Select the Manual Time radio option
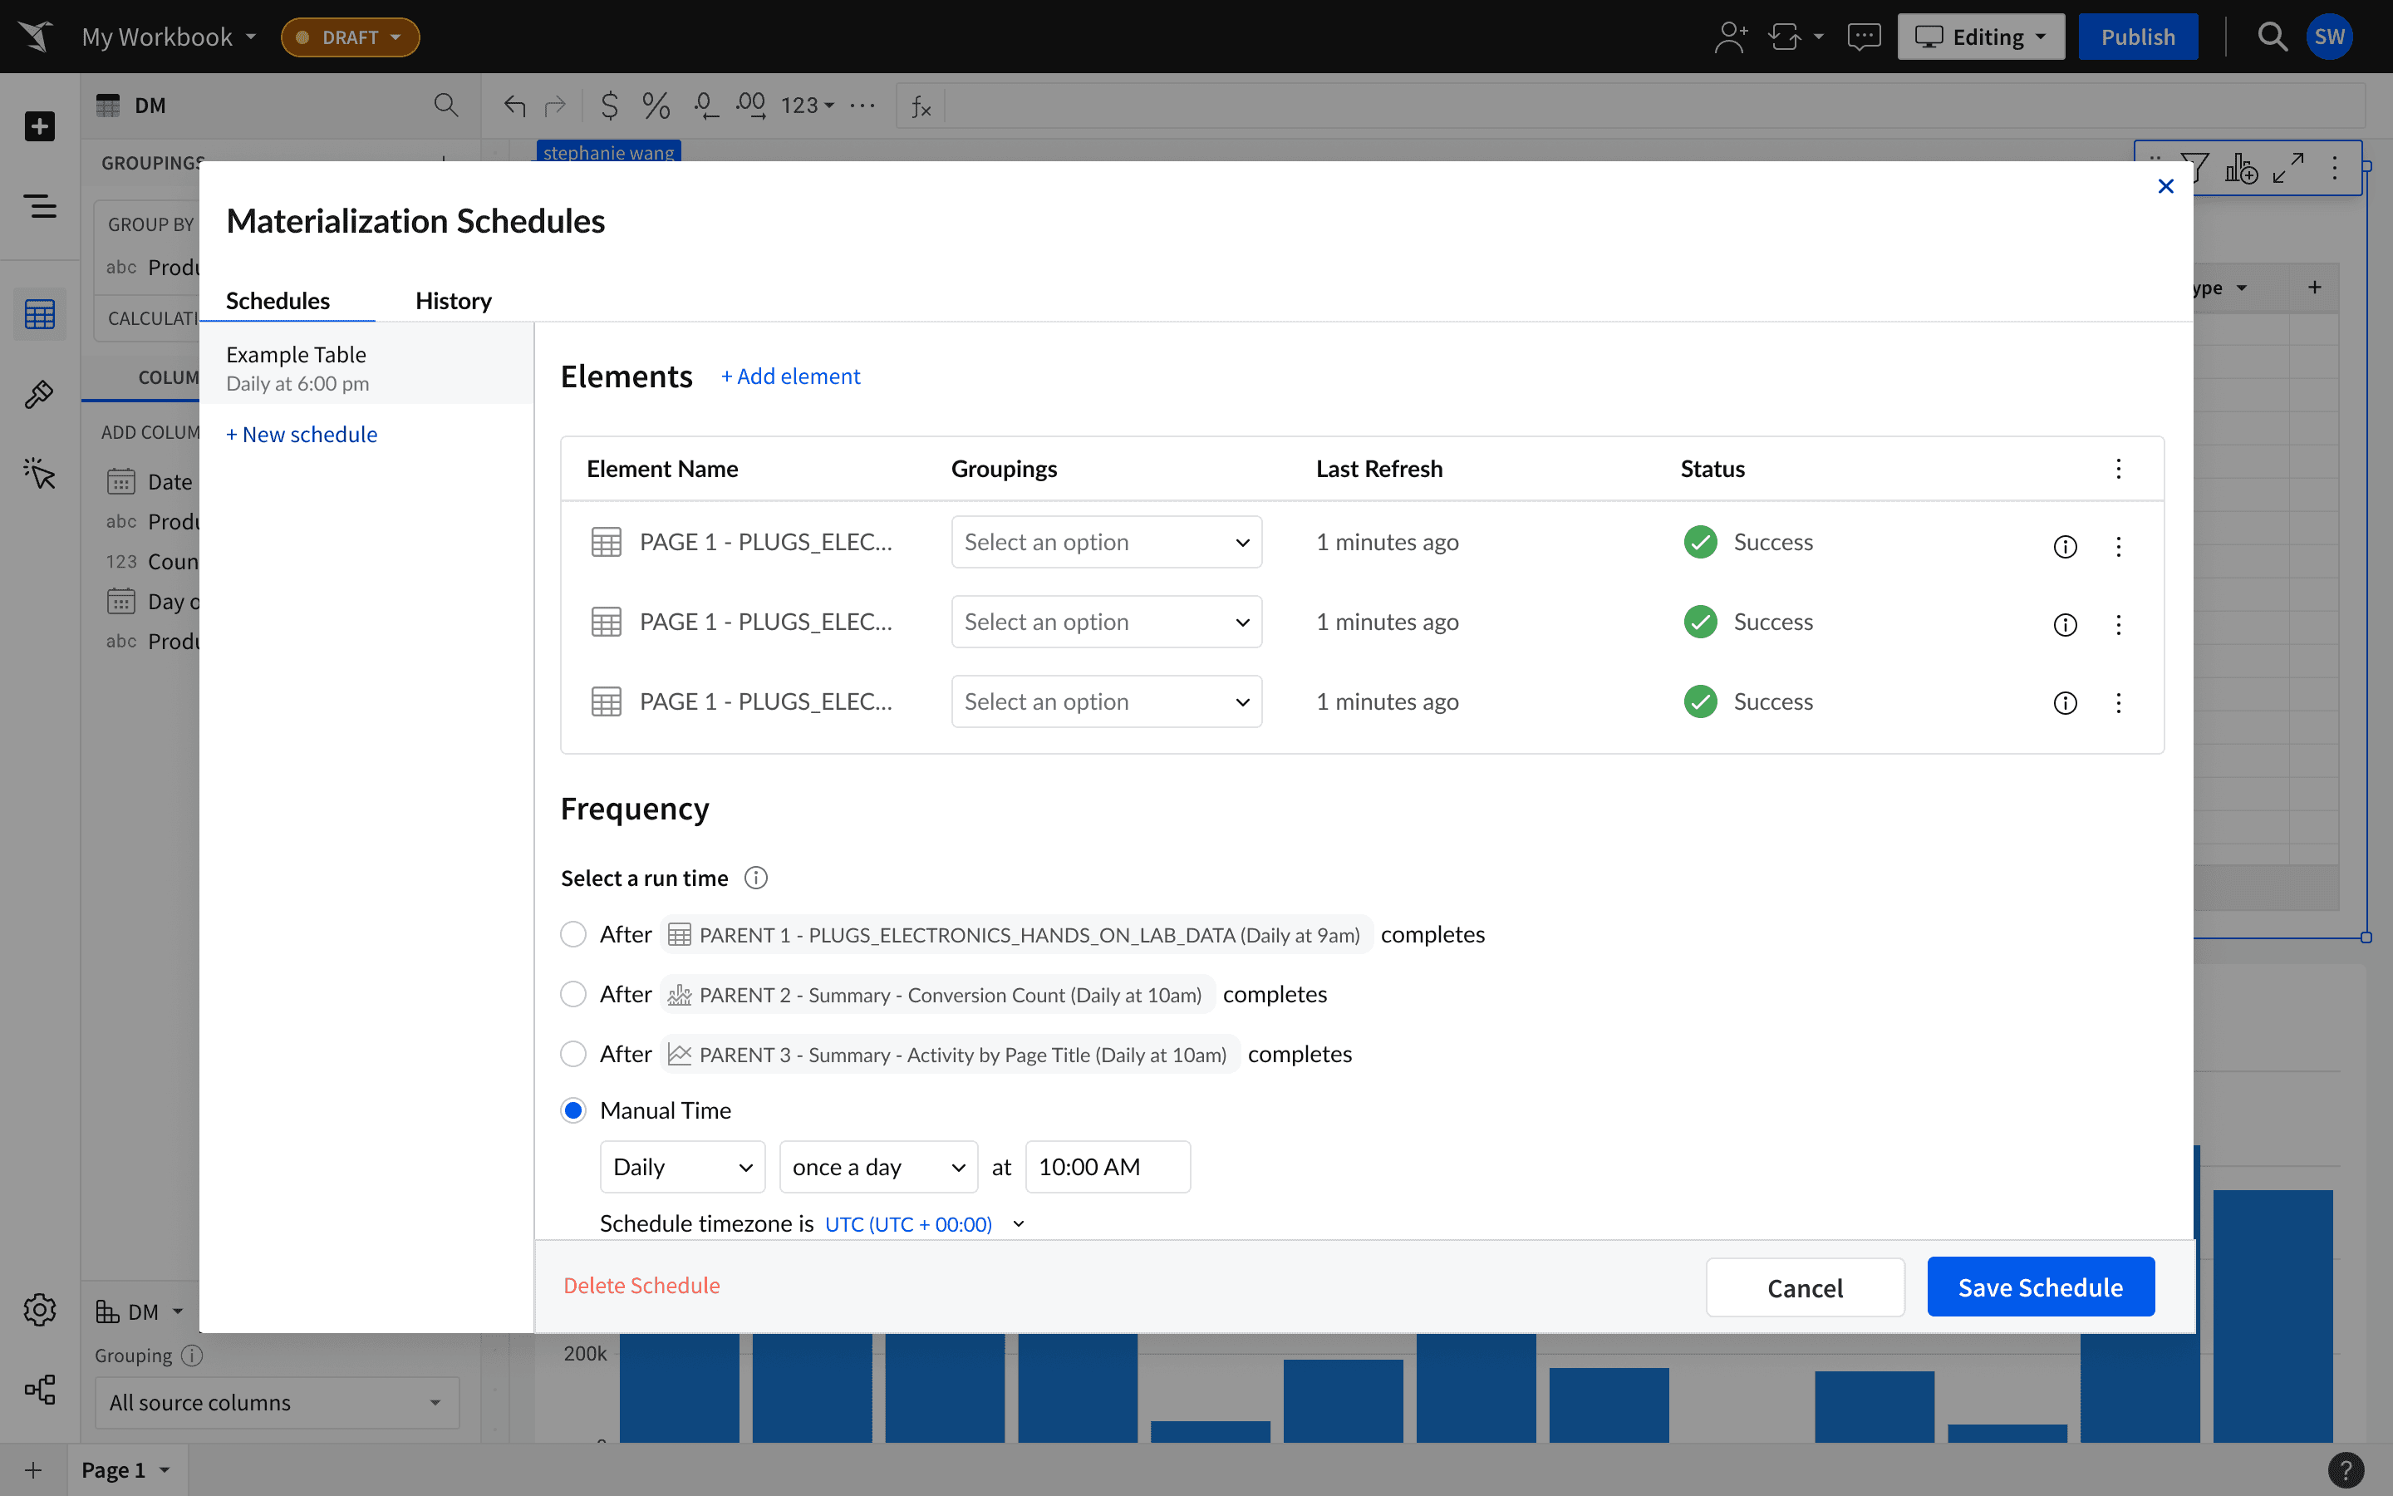 pos(573,1110)
